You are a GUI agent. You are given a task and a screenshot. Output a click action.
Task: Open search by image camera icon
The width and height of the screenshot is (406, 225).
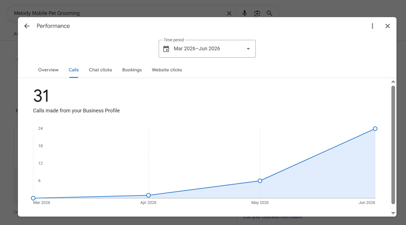(257, 13)
